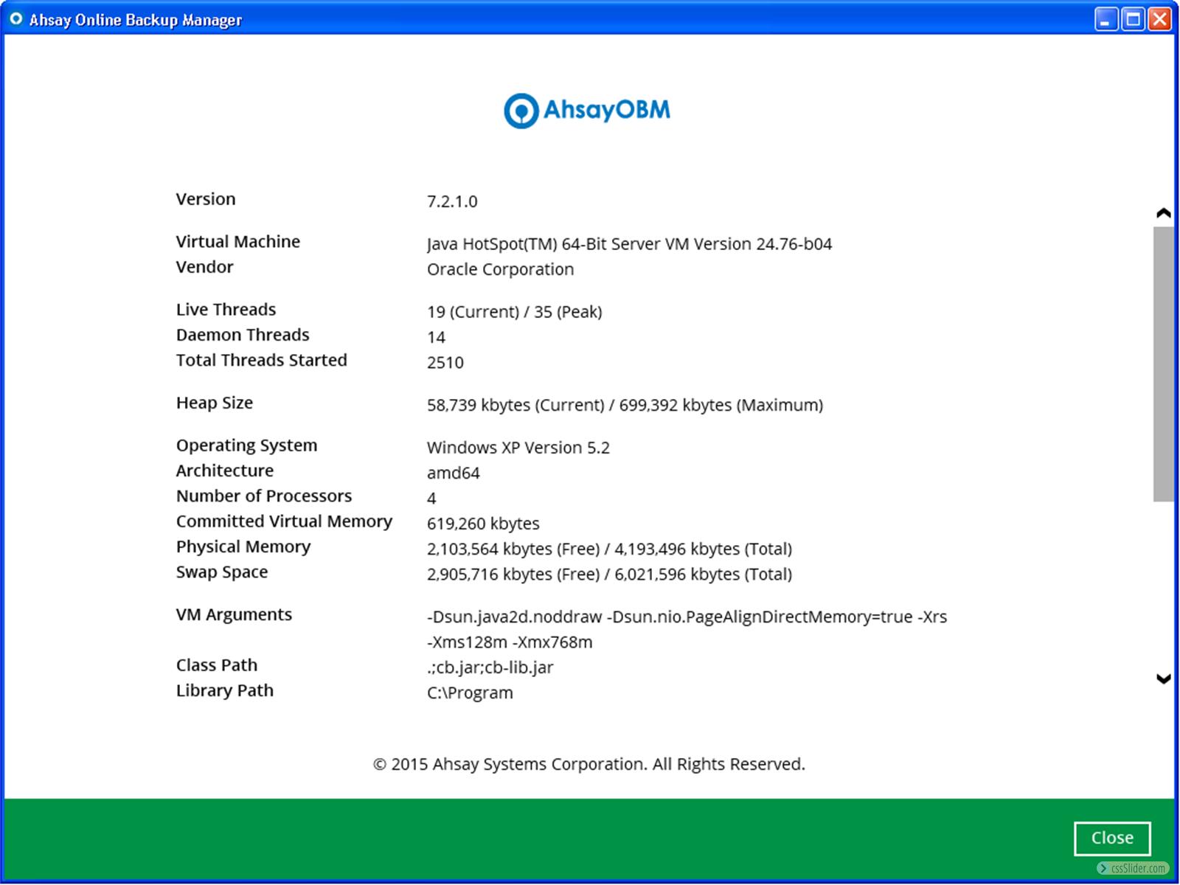
Task: Click the 58,739 kbytes heap size value
Action: [625, 405]
